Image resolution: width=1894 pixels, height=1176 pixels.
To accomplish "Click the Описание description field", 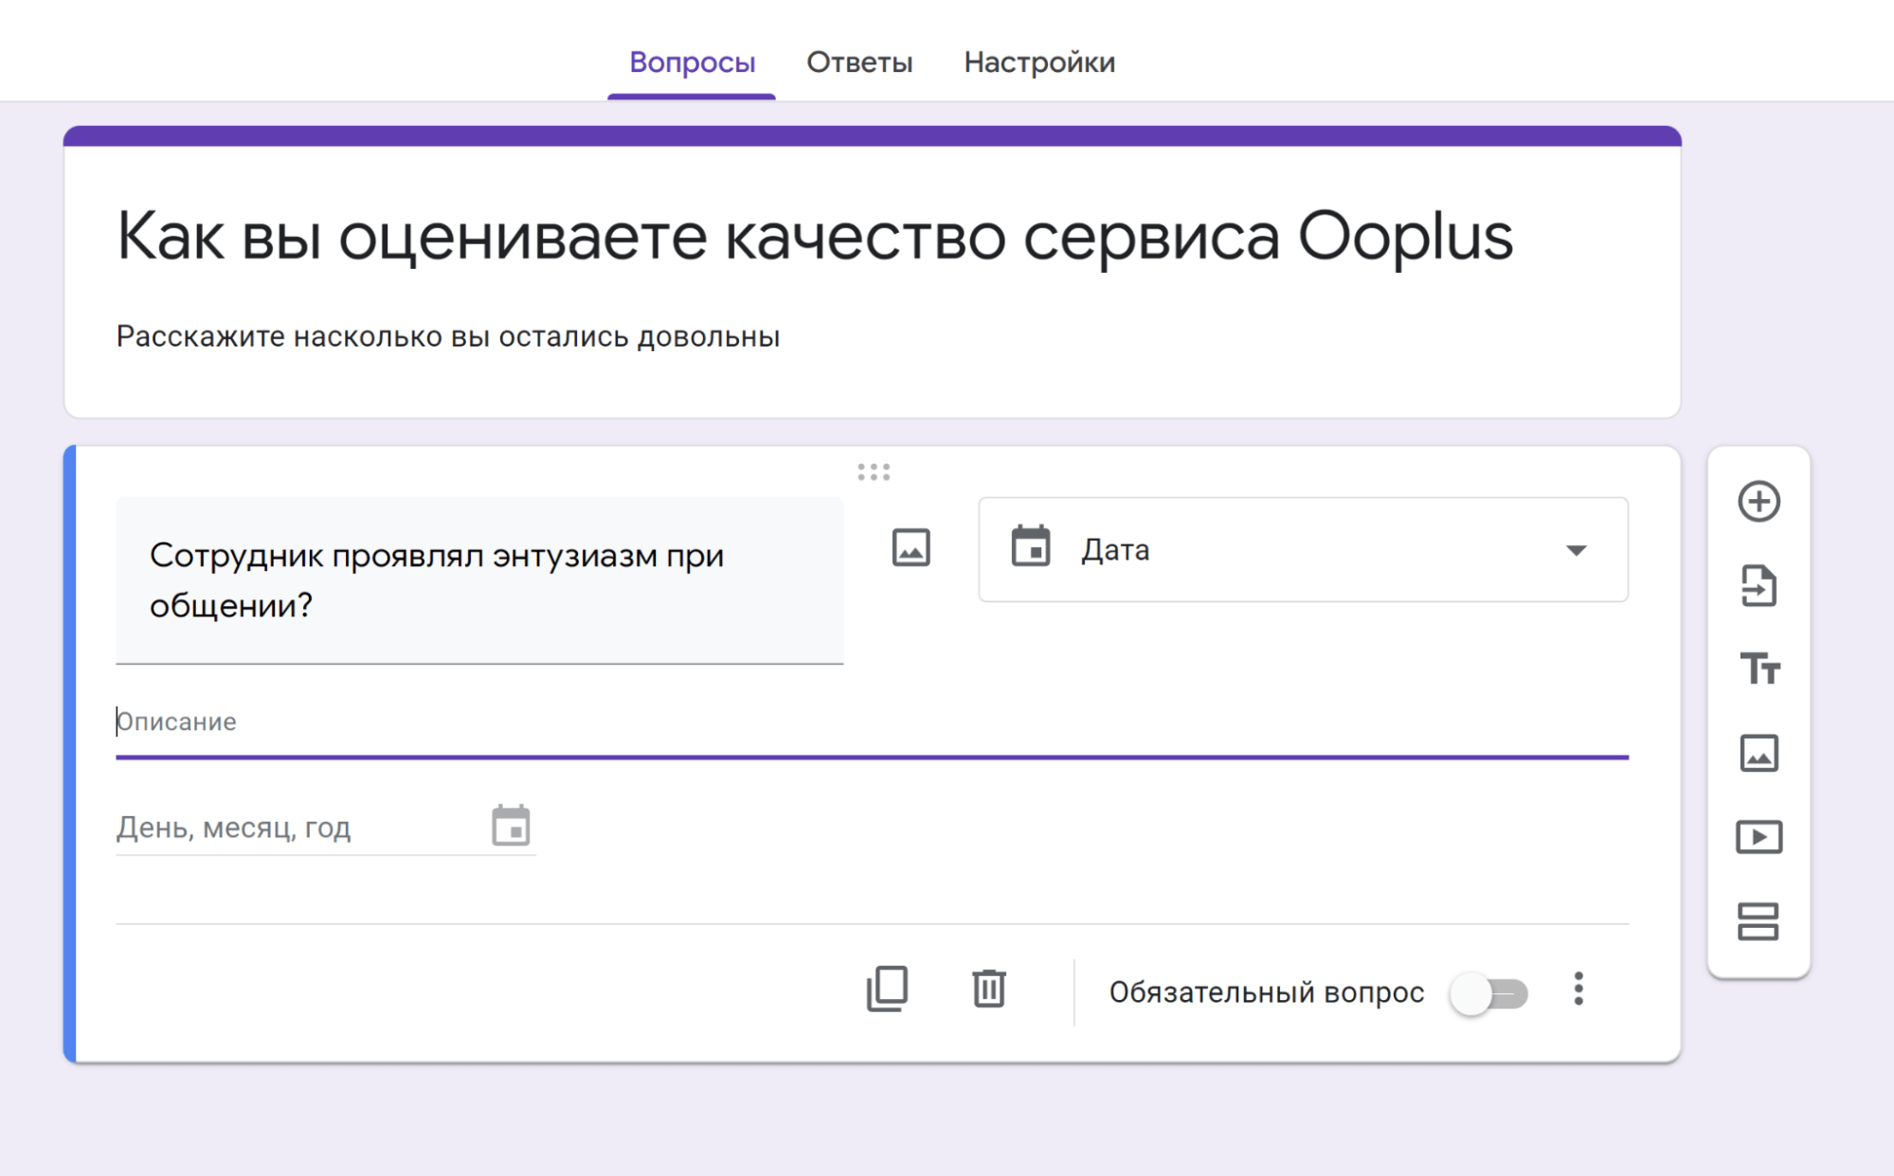I will point(872,722).
